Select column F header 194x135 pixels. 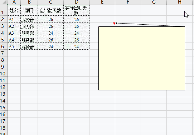(128, 2)
